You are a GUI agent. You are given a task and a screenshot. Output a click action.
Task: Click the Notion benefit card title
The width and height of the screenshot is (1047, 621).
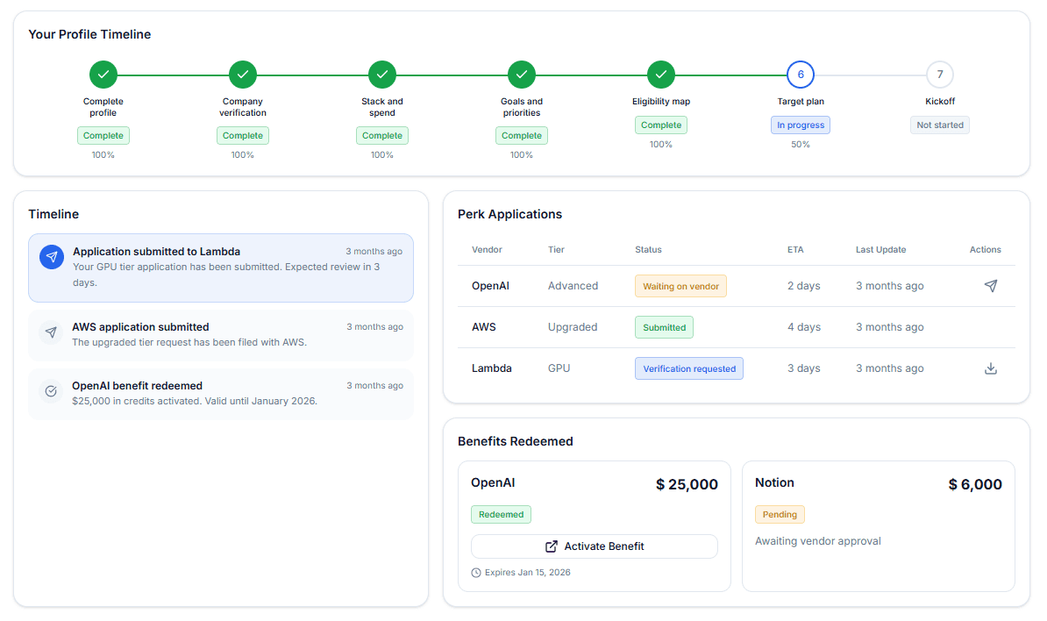click(774, 482)
